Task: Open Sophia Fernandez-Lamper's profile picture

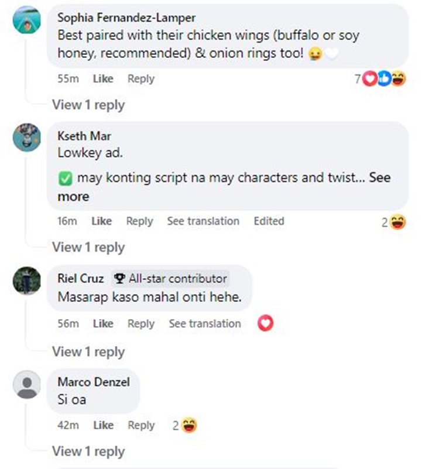Action: 27,20
